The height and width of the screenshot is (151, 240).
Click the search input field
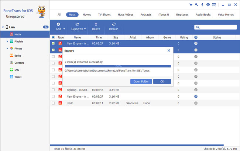(x=216, y=27)
